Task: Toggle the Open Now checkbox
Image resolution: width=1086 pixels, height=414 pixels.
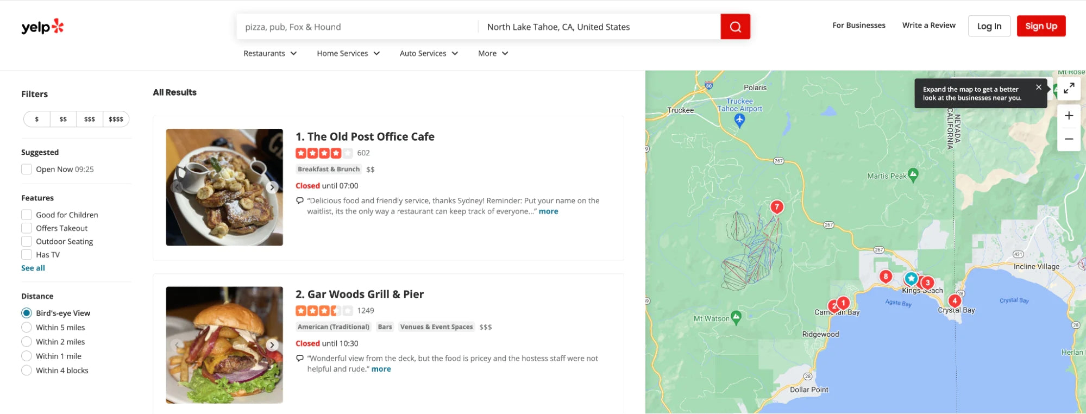Action: click(x=26, y=169)
